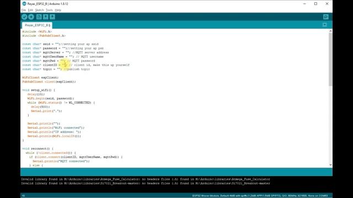The image size is (353, 198).
Task: Click the editor vertical scrollbar thumb
Action: (330, 59)
